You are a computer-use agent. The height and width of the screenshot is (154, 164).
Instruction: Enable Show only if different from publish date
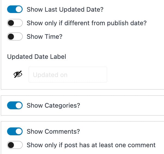(x=15, y=23)
